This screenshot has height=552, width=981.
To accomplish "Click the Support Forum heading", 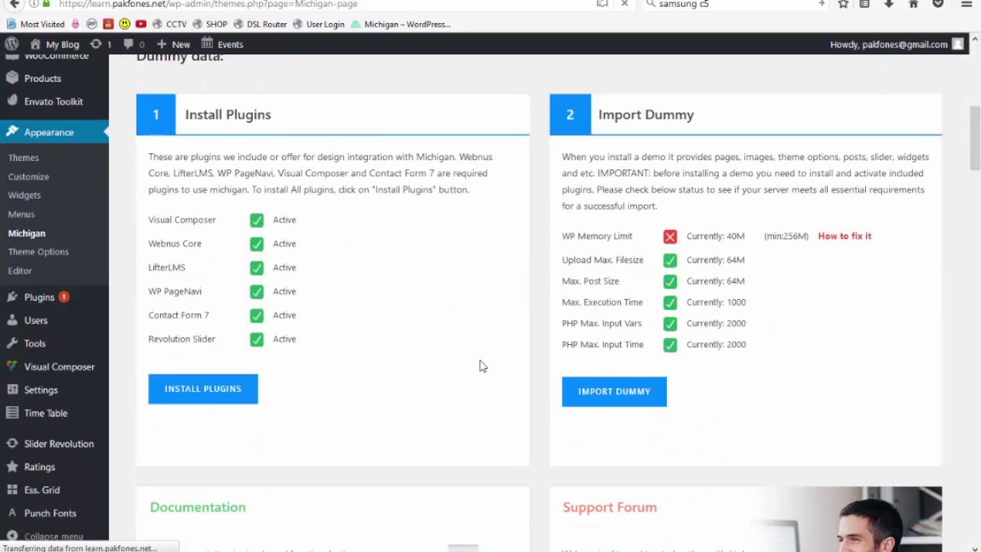I will [x=609, y=508].
